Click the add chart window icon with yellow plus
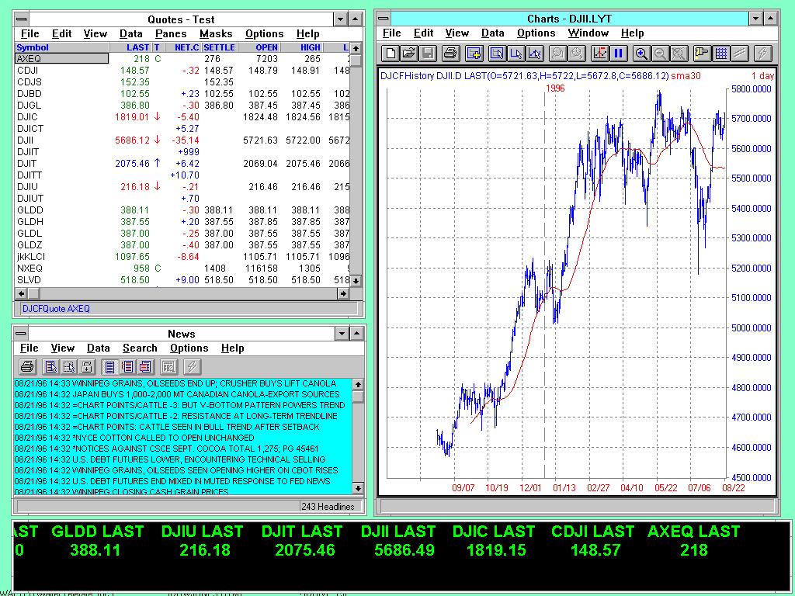795x596 pixels. coord(474,54)
